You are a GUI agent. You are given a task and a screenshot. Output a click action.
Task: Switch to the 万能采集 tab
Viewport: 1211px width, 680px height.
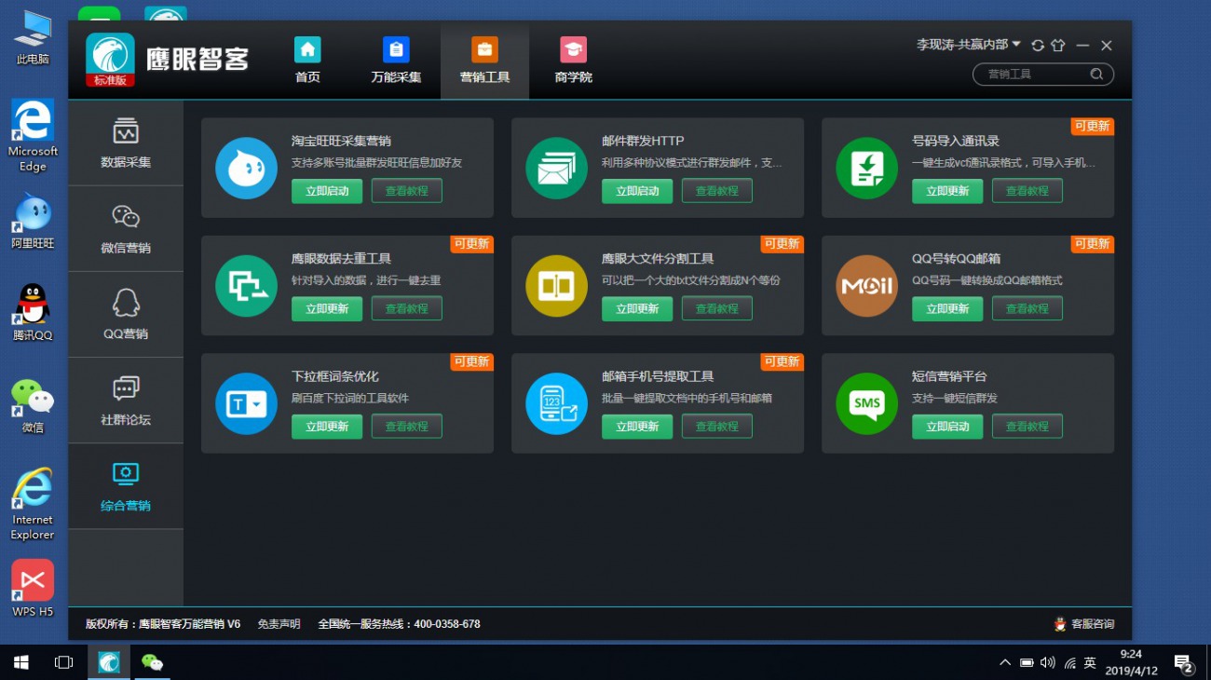pyautogui.click(x=396, y=61)
